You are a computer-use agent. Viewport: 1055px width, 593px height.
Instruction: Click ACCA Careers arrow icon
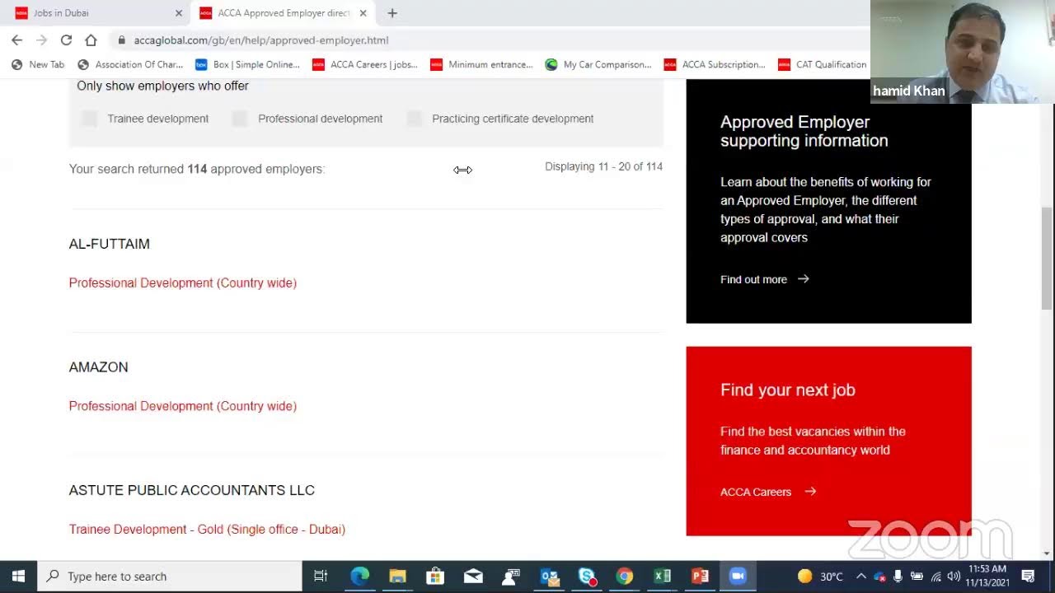tap(810, 492)
